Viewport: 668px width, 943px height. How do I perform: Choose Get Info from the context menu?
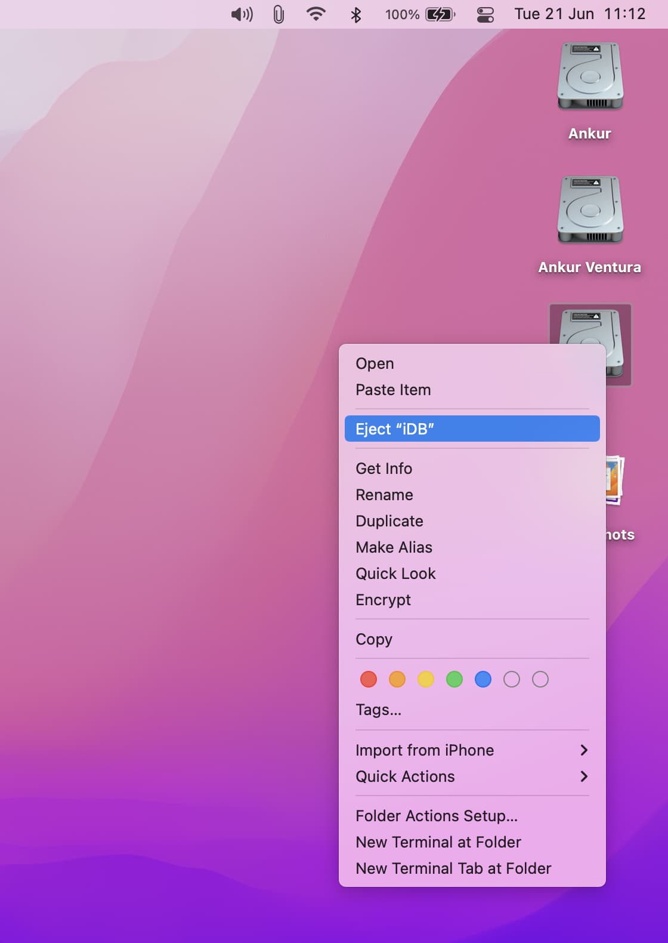[472, 469]
